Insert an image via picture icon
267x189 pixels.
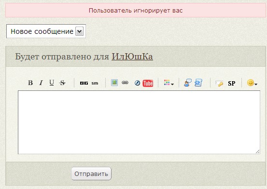[x=114, y=83]
